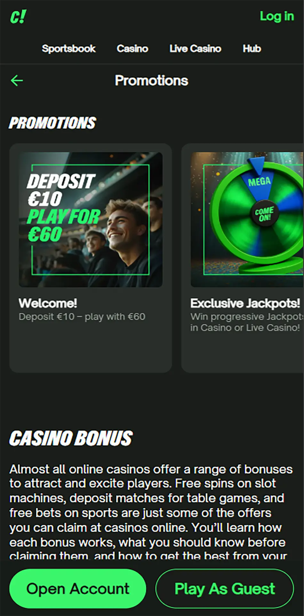304x616 pixels.
Task: Click the Open Account button
Action: click(x=78, y=589)
